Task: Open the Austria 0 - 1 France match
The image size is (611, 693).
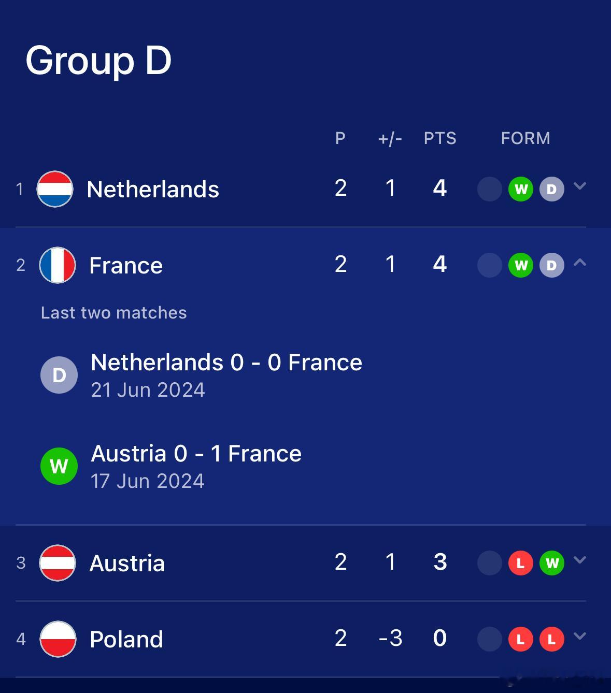Action: tap(196, 466)
